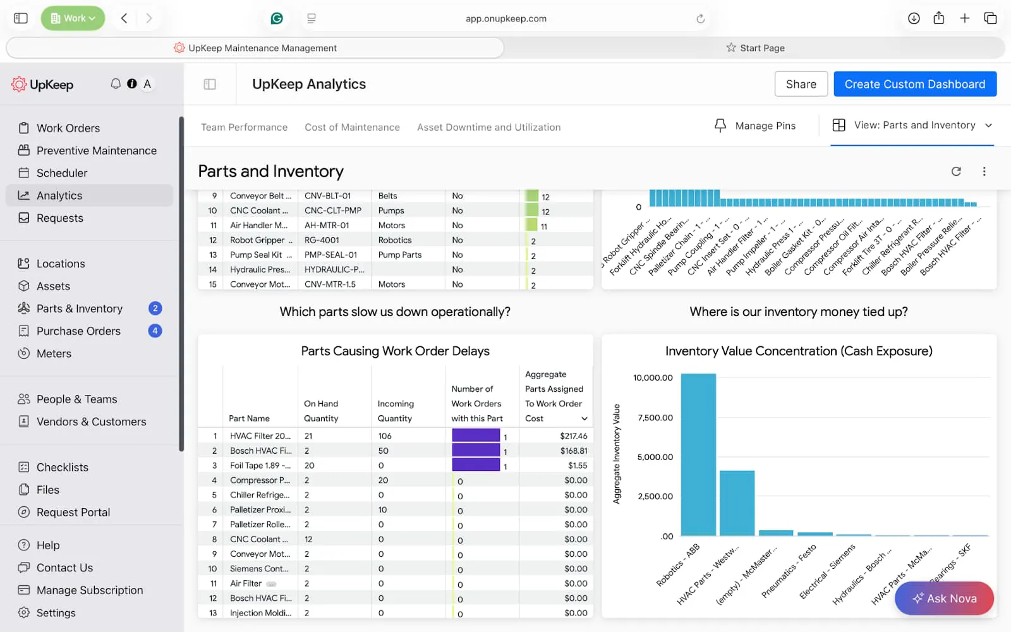
Task: Collapse the sidebar panel icon
Action: click(x=210, y=84)
